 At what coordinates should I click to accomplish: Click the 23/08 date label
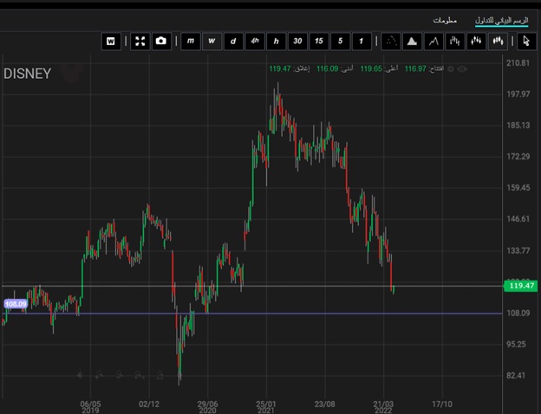coord(324,404)
